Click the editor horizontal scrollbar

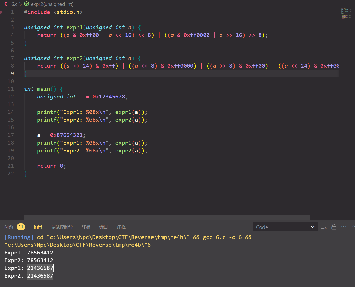tap(167, 217)
